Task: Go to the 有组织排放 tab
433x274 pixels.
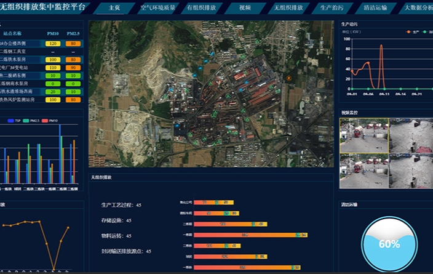Action: click(203, 8)
